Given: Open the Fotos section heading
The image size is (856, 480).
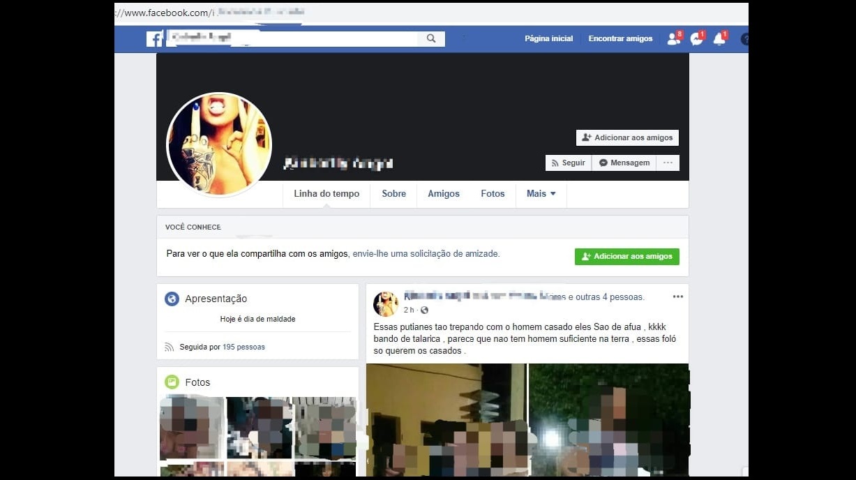Looking at the screenshot, I should click(197, 382).
